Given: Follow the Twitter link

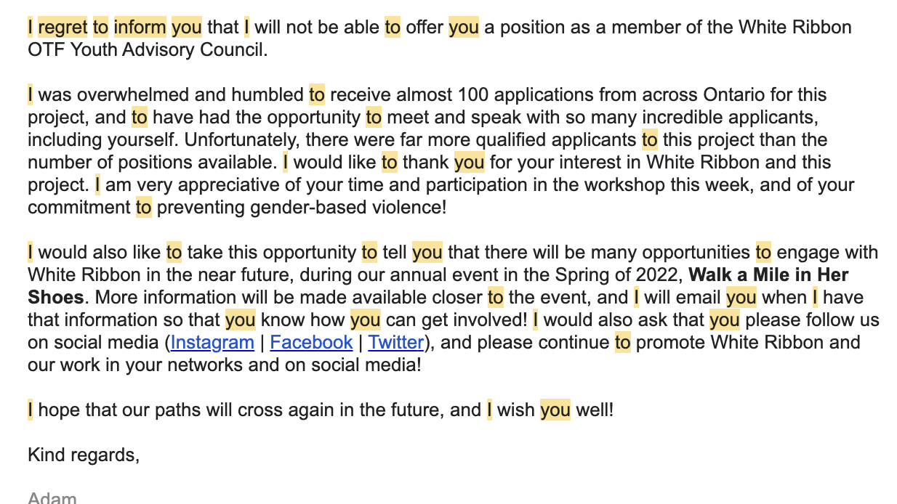Looking at the screenshot, I should coord(395,343).
